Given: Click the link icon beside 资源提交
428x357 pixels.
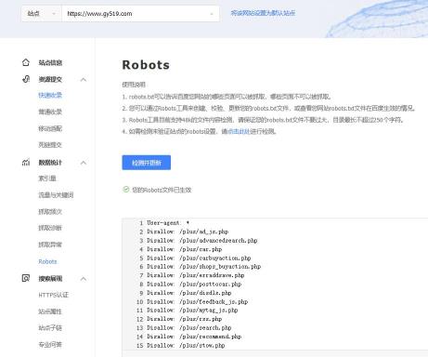Looking at the screenshot, I should point(26,79).
